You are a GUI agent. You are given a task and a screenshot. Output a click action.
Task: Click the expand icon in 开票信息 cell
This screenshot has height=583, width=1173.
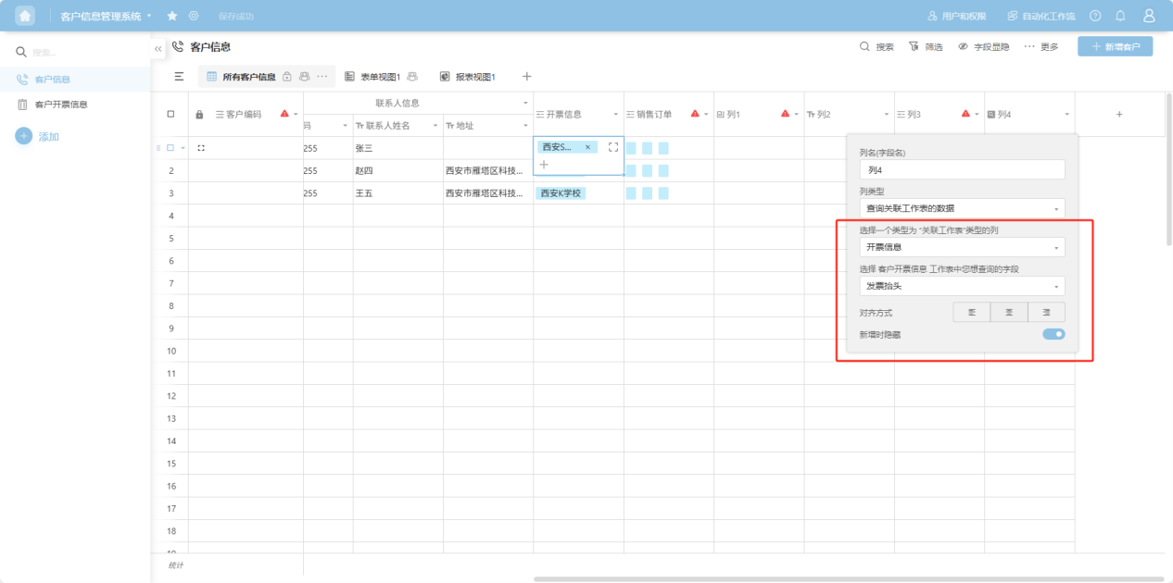[612, 147]
